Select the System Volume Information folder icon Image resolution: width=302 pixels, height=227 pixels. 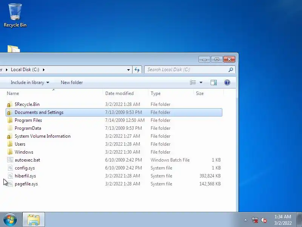tap(9, 136)
